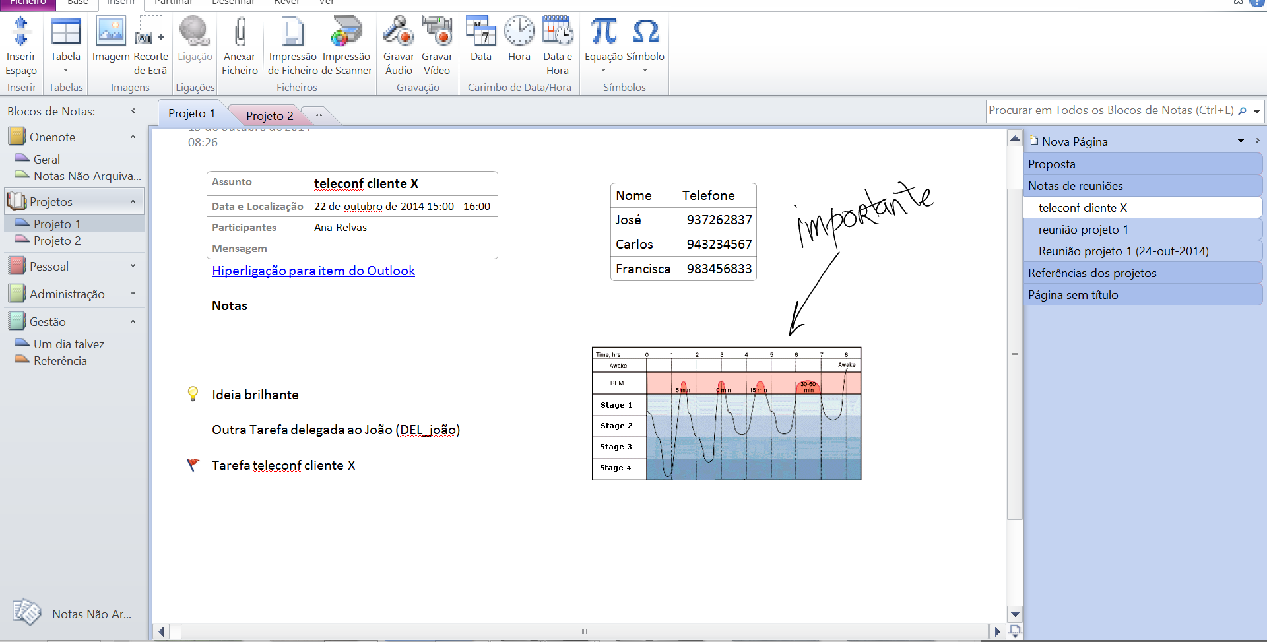
Task: Insert the Hora clock stamp
Action: (519, 32)
